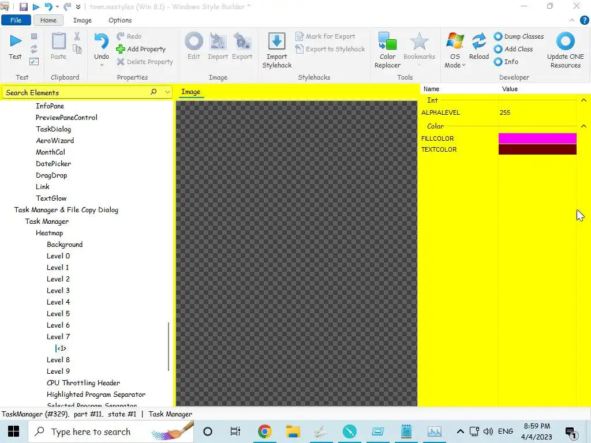
Task: Click Update ONE Resources
Action: [566, 51]
